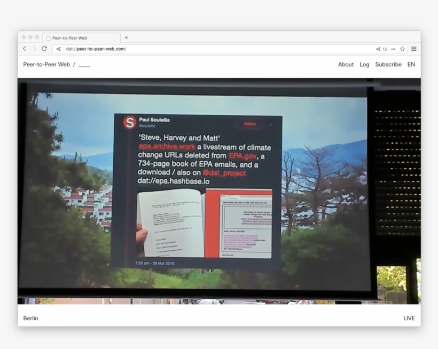Viewport: 438px width, 349px height.
Task: Switch language via the EN link
Action: 411,65
